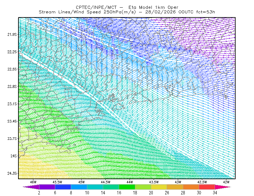The width and height of the screenshot is (254, 196).
Task: Select the cyan 10–14 color band
Action: (x=95, y=187)
